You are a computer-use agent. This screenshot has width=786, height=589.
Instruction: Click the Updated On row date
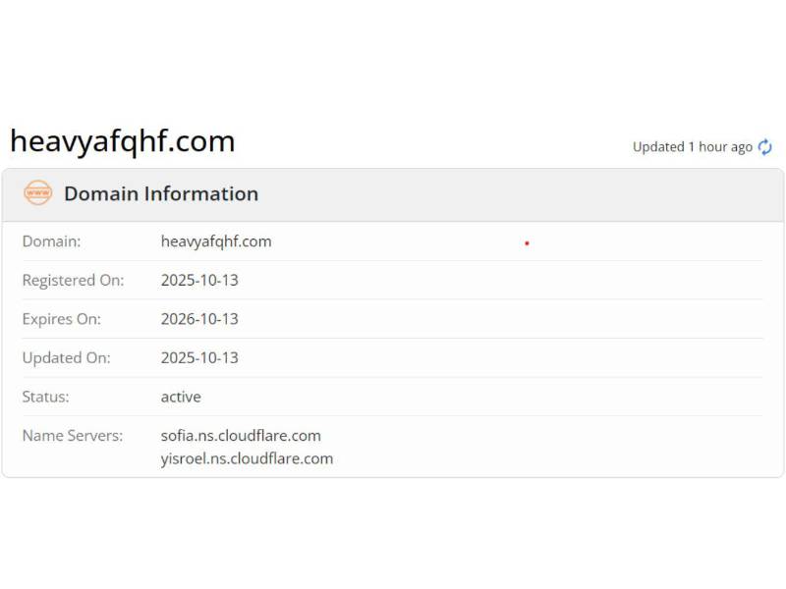pyautogui.click(x=200, y=357)
